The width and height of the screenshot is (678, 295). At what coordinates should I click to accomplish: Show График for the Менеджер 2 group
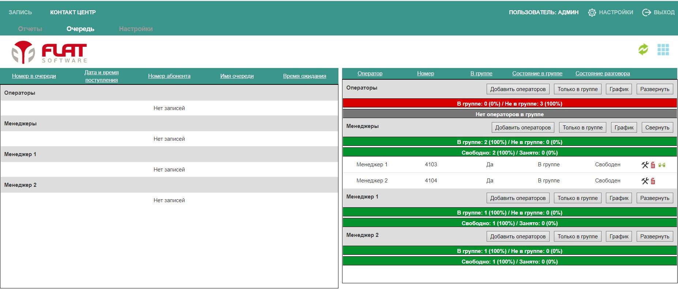point(619,237)
